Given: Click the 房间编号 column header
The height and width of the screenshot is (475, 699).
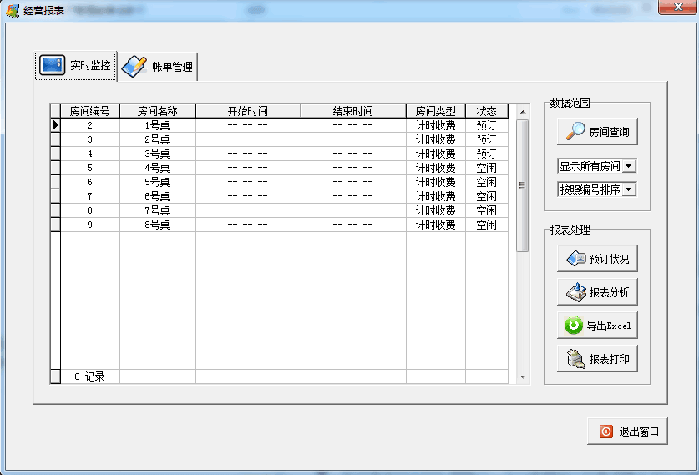Looking at the screenshot, I should tap(89, 111).
